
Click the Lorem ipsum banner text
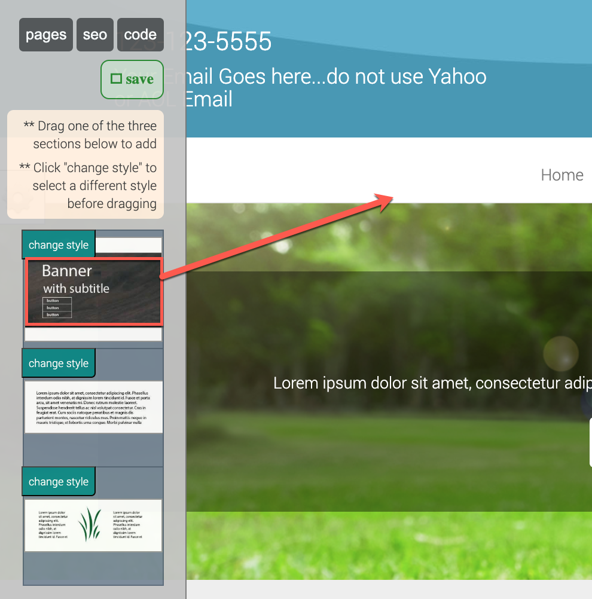432,383
